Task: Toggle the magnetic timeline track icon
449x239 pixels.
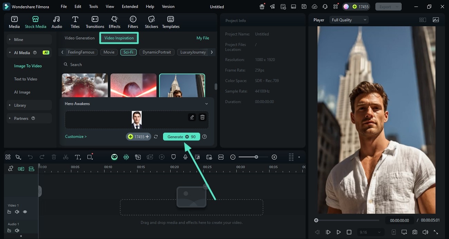Action: click(31, 169)
